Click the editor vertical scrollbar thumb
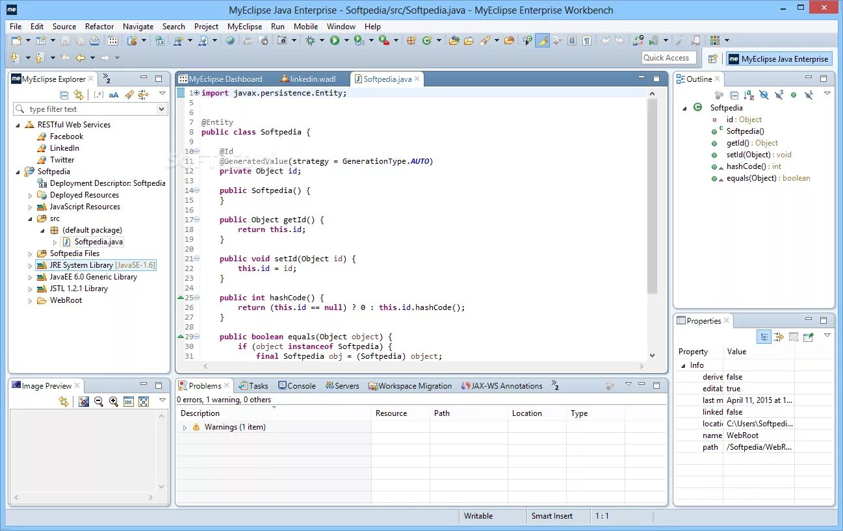 pos(652,195)
